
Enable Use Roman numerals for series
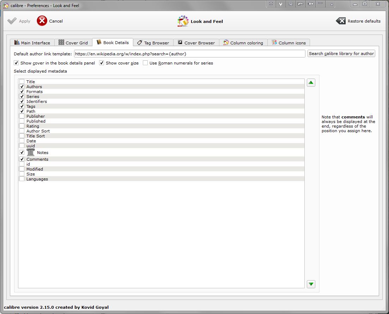(x=145, y=63)
